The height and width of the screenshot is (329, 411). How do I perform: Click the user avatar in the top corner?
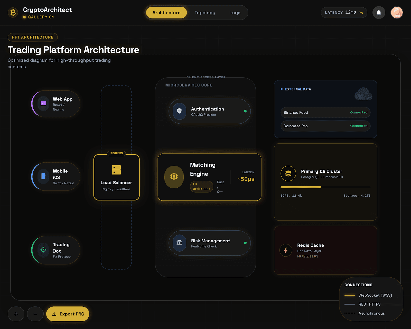pos(397,12)
